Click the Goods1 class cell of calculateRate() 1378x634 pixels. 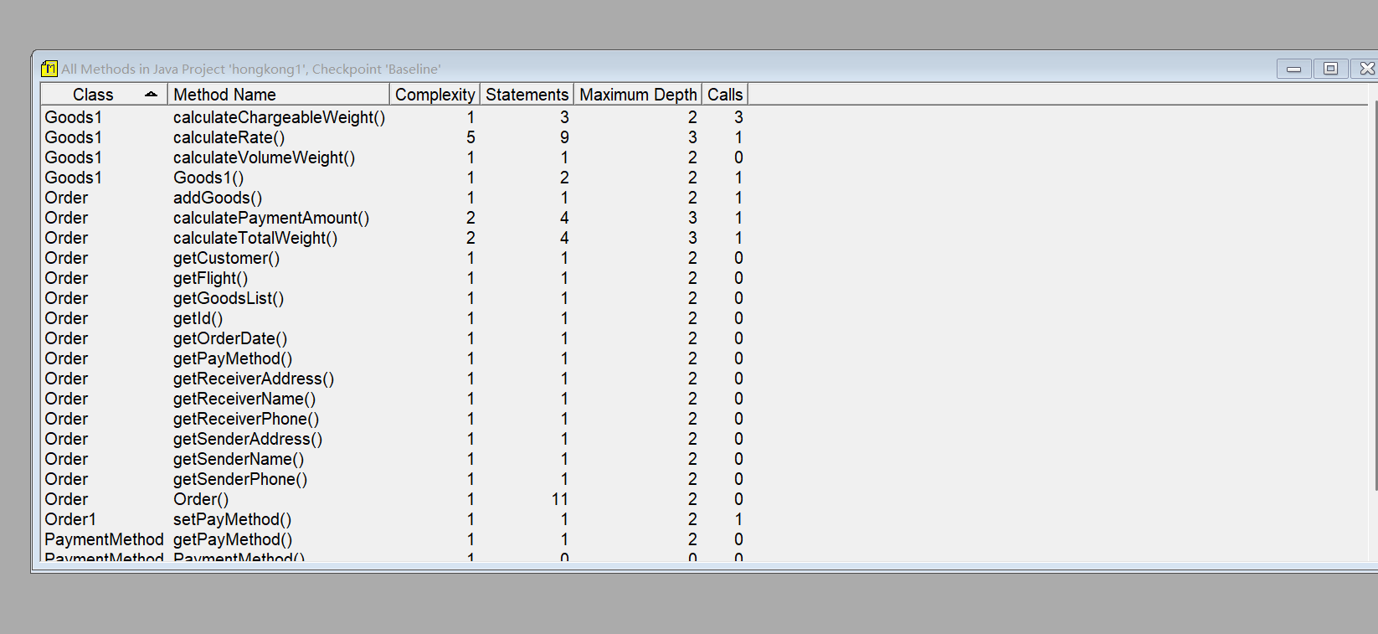click(73, 137)
